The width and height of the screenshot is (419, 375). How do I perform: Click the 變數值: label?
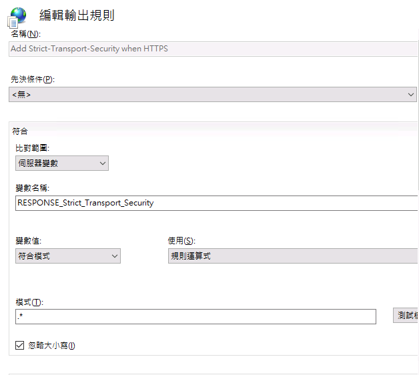28,241
